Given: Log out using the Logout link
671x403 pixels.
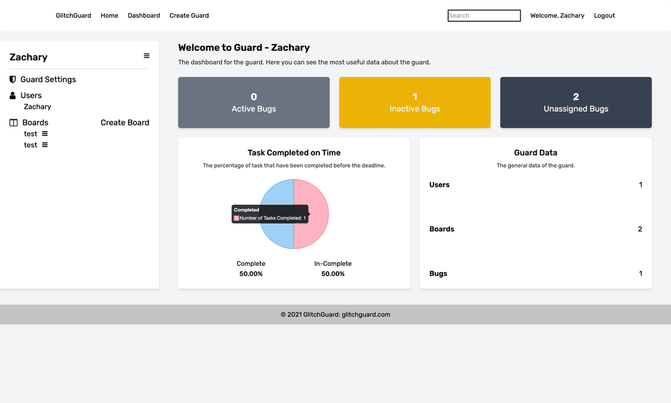Looking at the screenshot, I should (604, 16).
